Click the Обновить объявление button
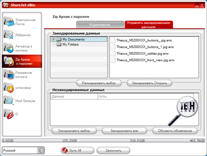 click(x=175, y=131)
